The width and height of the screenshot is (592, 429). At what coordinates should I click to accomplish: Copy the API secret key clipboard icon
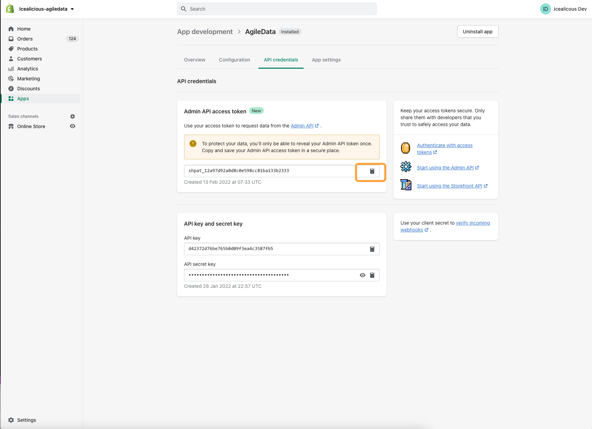[372, 275]
